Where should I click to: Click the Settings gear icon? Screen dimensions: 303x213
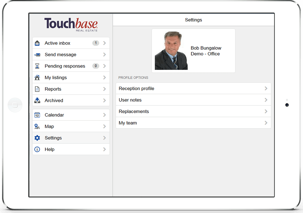pos(37,138)
